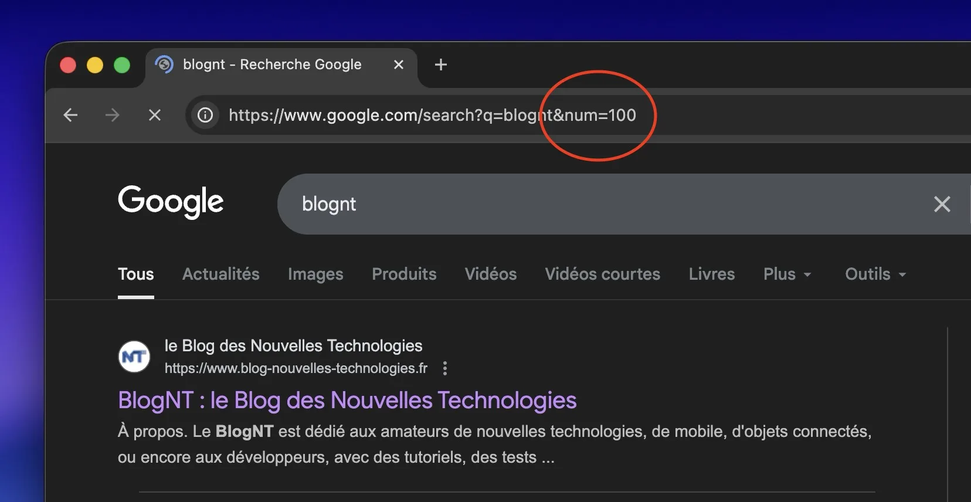Switch to the Images tab
Image resolution: width=971 pixels, height=502 pixels.
click(x=315, y=274)
